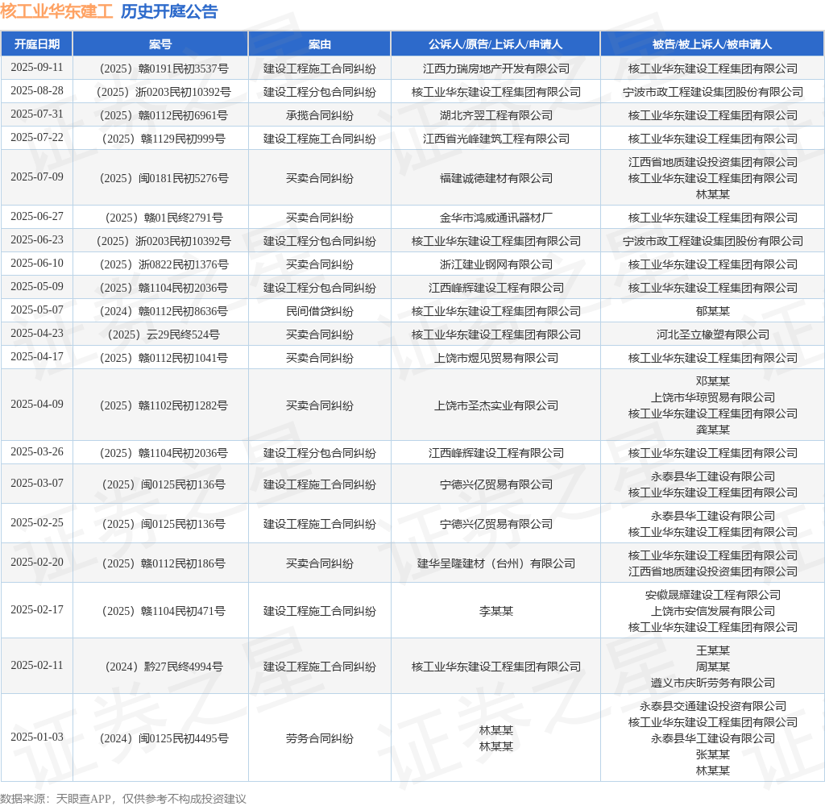Click plaintiff 江西力瑞房地产开发有限公司
Image resolution: width=825 pixels, height=806 pixels.
[496, 69]
